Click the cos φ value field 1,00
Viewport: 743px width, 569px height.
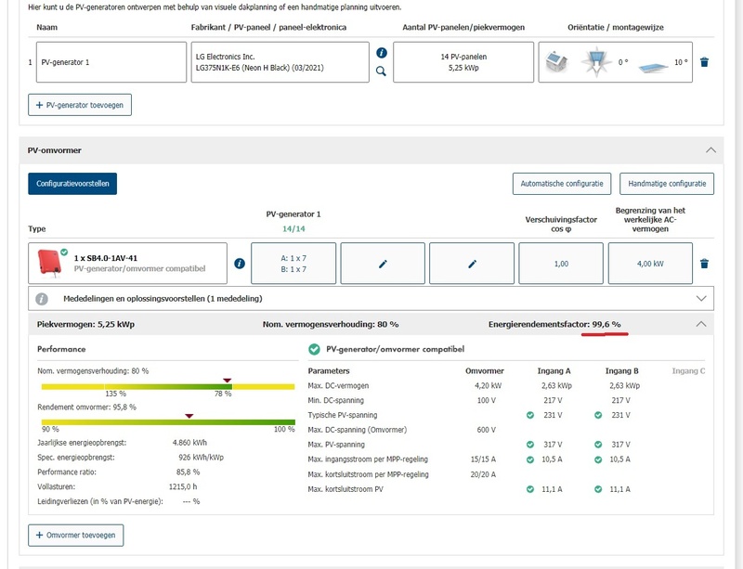coord(560,264)
